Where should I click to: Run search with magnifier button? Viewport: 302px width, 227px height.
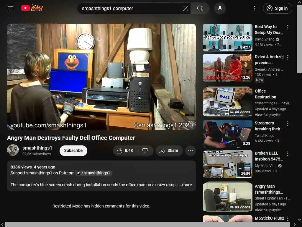tap(200, 8)
